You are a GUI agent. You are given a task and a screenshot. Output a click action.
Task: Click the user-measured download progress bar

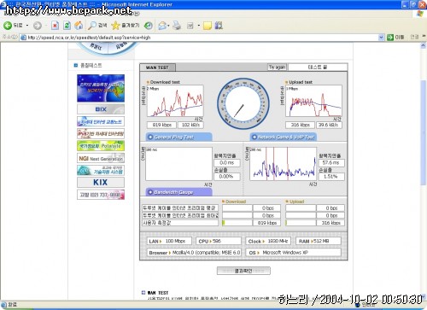click(237, 223)
